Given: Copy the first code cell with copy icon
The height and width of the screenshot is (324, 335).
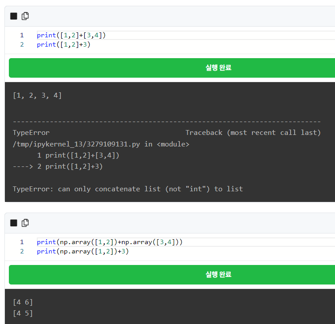Looking at the screenshot, I should point(25,16).
